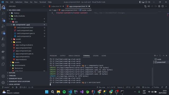Open app.module.ts file
Screen dimensions: 169x95
(x=21, y=59)
